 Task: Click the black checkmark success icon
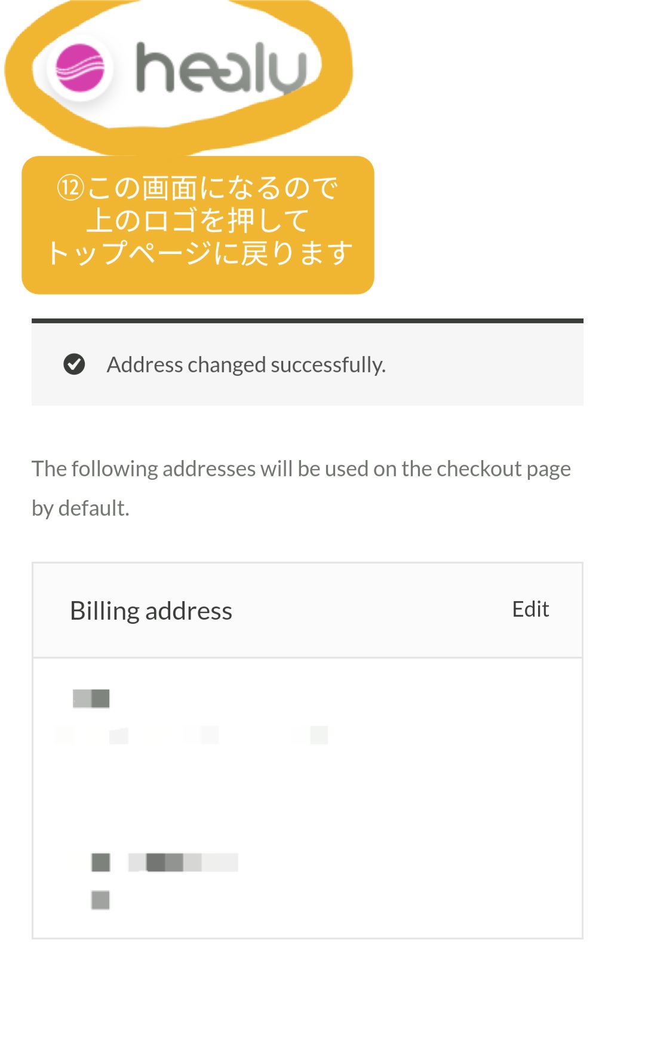pyautogui.click(x=74, y=364)
